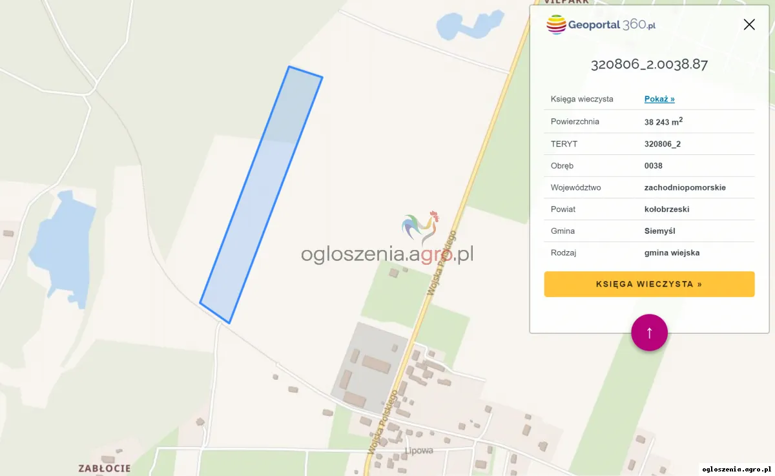Click the small pond at the top
This screenshot has height=476, width=775.
tap(469, 25)
